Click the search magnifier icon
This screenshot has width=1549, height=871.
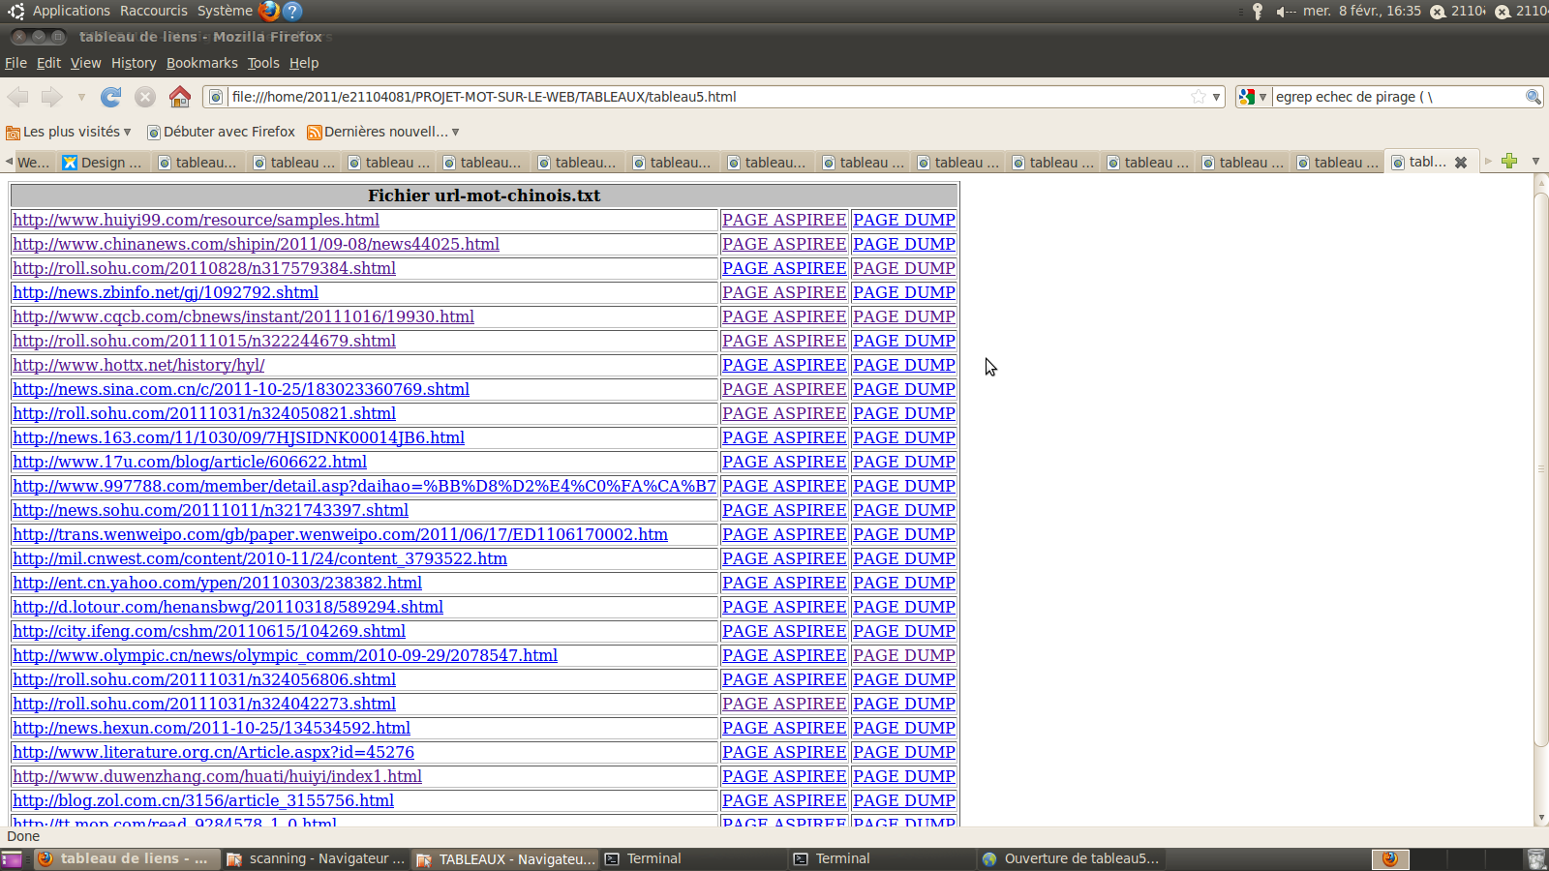coord(1533,97)
